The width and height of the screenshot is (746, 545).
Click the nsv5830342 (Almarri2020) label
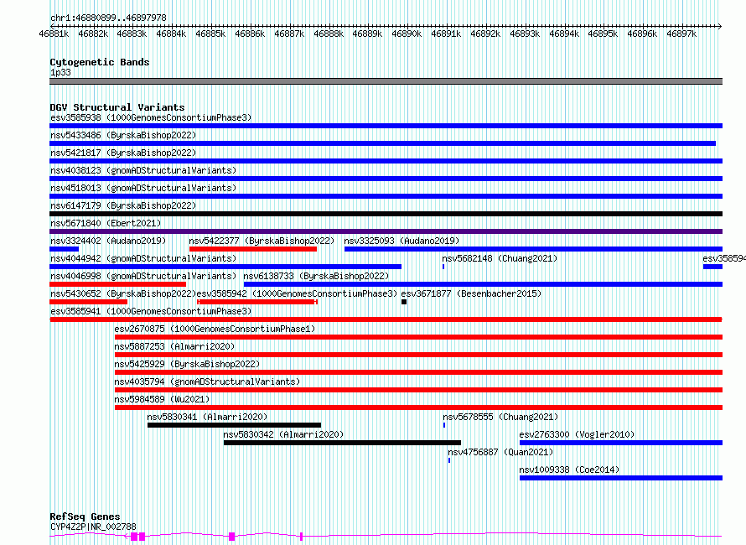click(283, 434)
